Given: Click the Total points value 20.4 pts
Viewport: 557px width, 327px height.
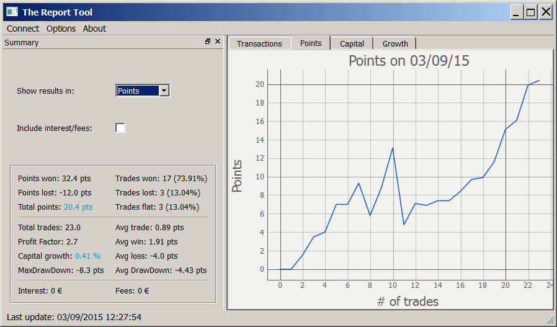Looking at the screenshot, I should click(78, 207).
